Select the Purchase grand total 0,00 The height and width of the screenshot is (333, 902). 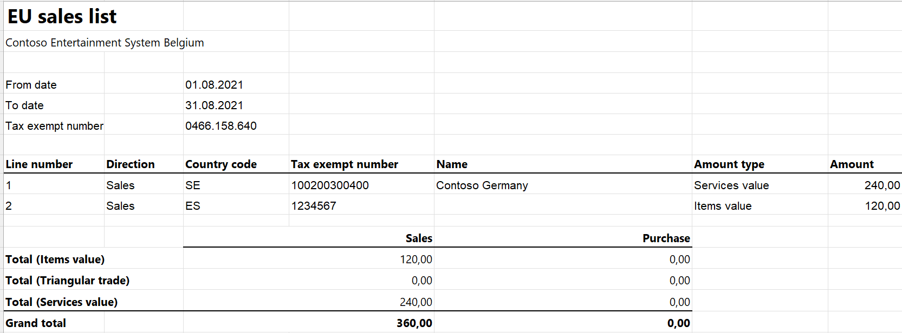pyautogui.click(x=679, y=323)
